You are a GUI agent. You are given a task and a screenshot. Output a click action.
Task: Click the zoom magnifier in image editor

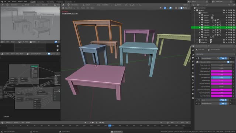tap(58, 46)
